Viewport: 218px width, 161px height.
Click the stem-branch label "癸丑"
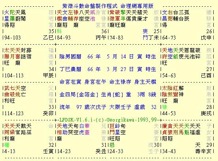[101, 151]
